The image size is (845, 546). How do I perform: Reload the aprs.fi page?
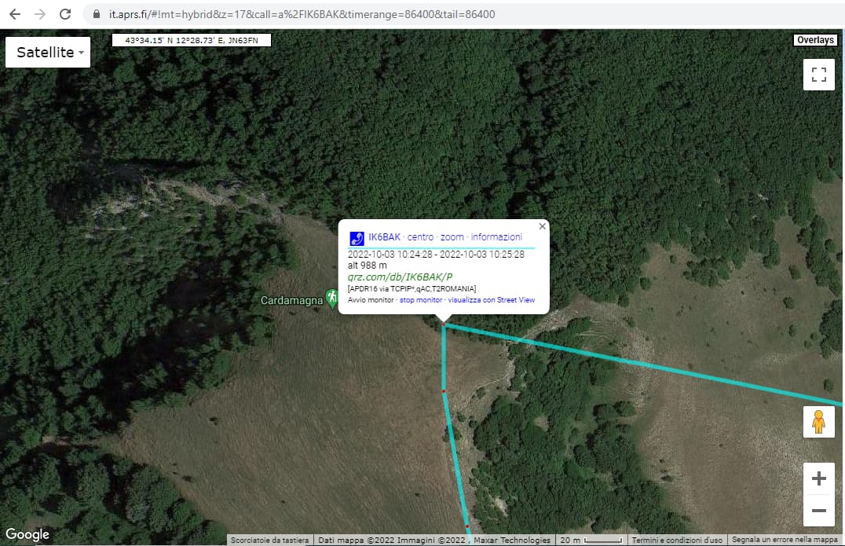point(65,14)
